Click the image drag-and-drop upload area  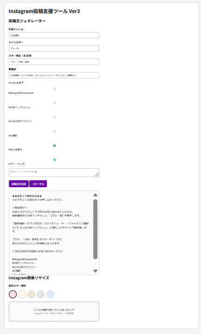pos(54,311)
